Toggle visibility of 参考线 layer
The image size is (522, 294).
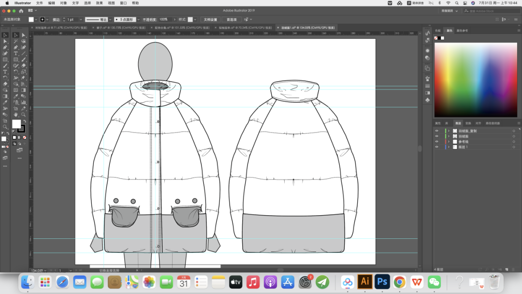click(437, 142)
